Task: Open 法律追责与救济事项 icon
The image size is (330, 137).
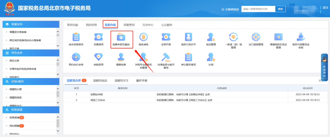Action: (166, 57)
